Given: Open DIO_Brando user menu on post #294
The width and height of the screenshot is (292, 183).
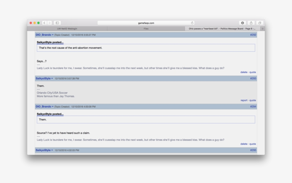Looking at the screenshot, I should (x=45, y=107).
